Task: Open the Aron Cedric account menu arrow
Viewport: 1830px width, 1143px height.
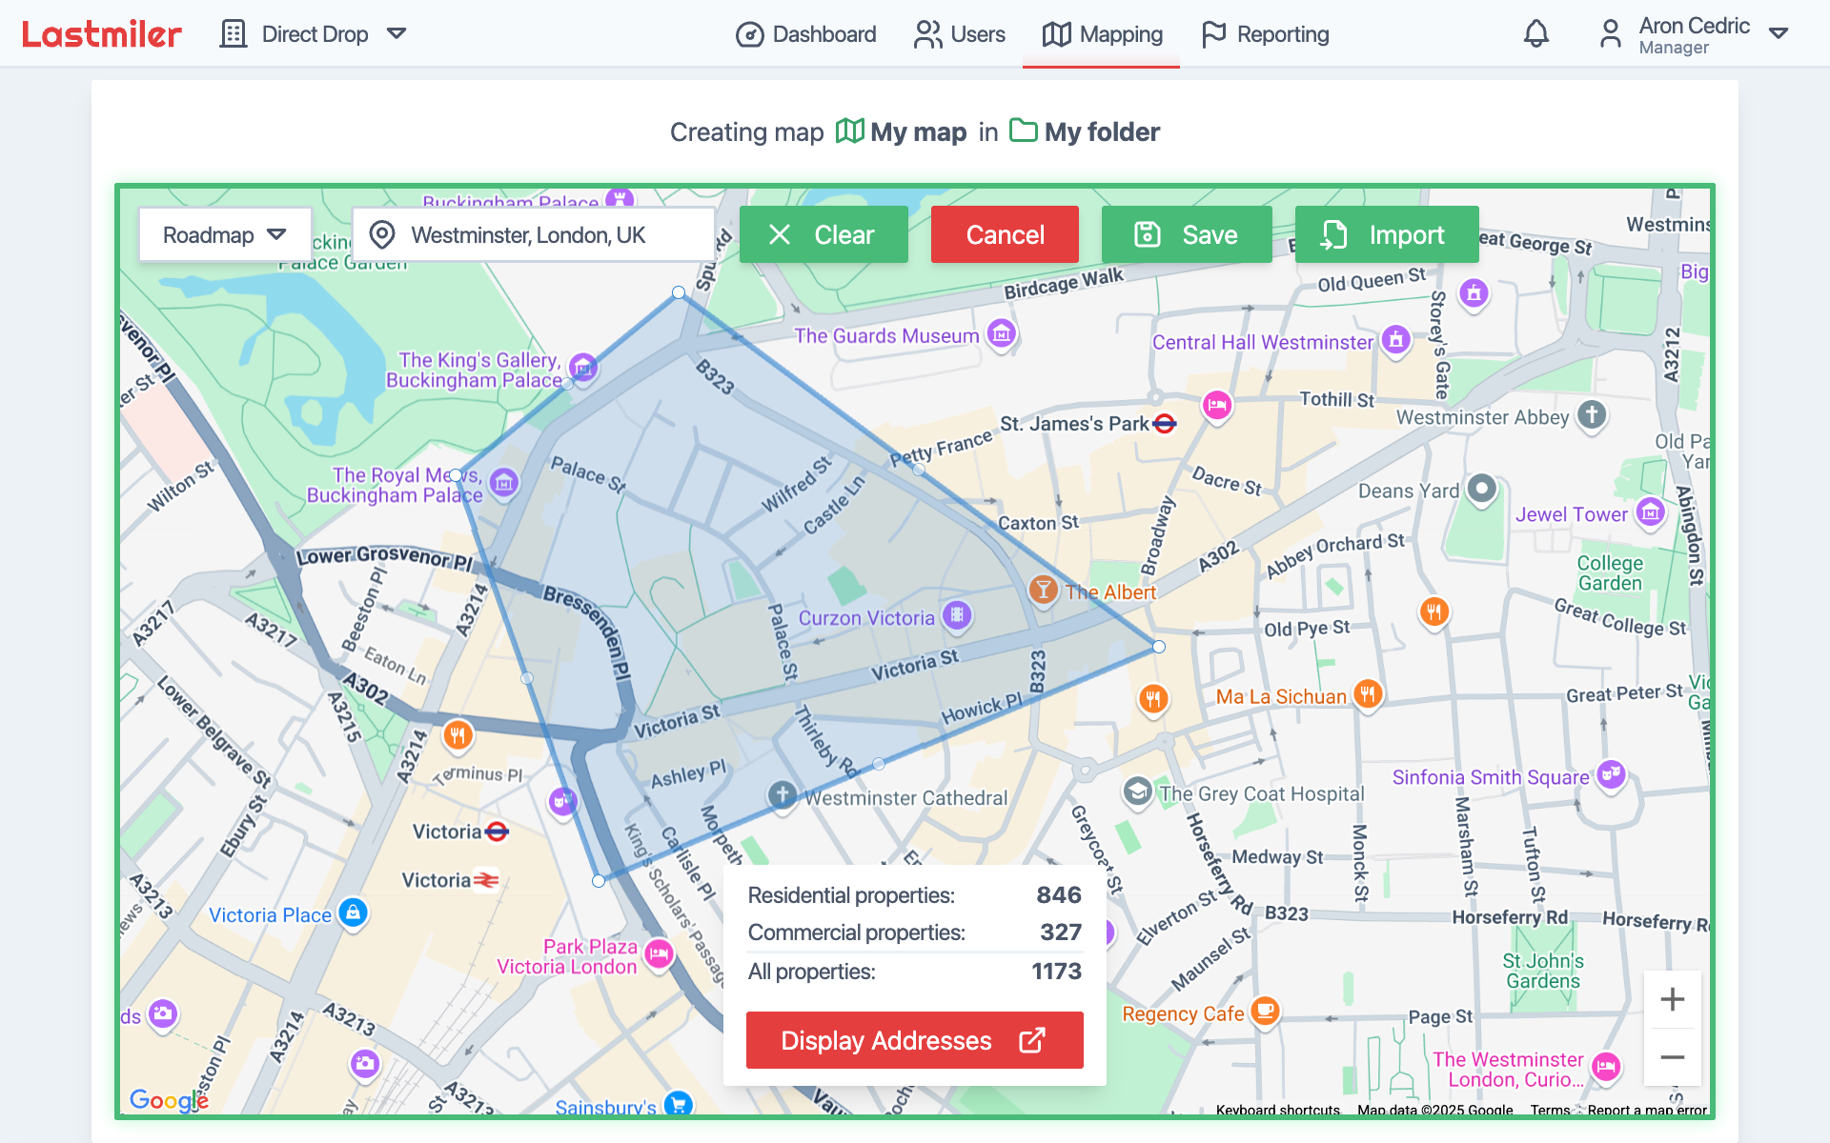Action: [1778, 34]
